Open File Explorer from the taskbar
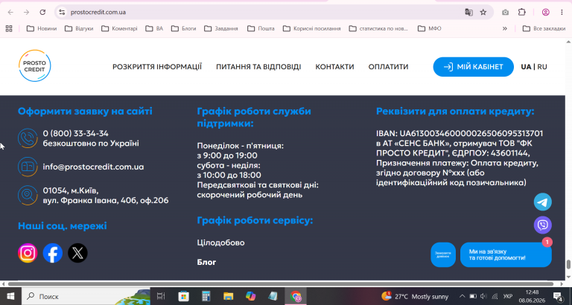 coord(229,296)
